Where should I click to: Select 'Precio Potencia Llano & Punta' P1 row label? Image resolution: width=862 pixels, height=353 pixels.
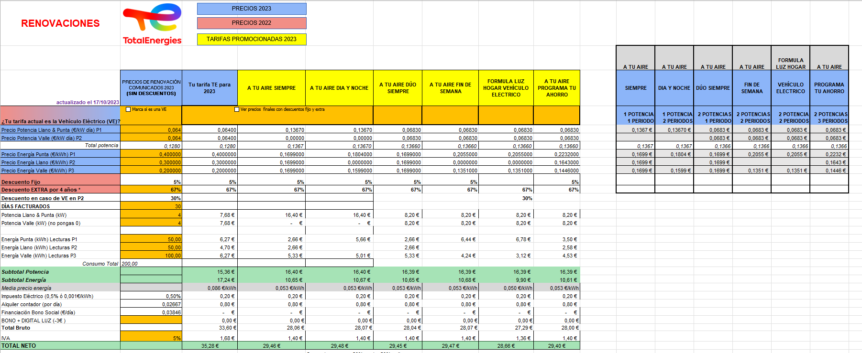tap(60, 130)
